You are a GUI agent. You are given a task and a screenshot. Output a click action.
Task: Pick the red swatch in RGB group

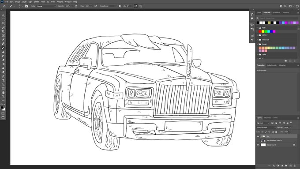[260, 31]
